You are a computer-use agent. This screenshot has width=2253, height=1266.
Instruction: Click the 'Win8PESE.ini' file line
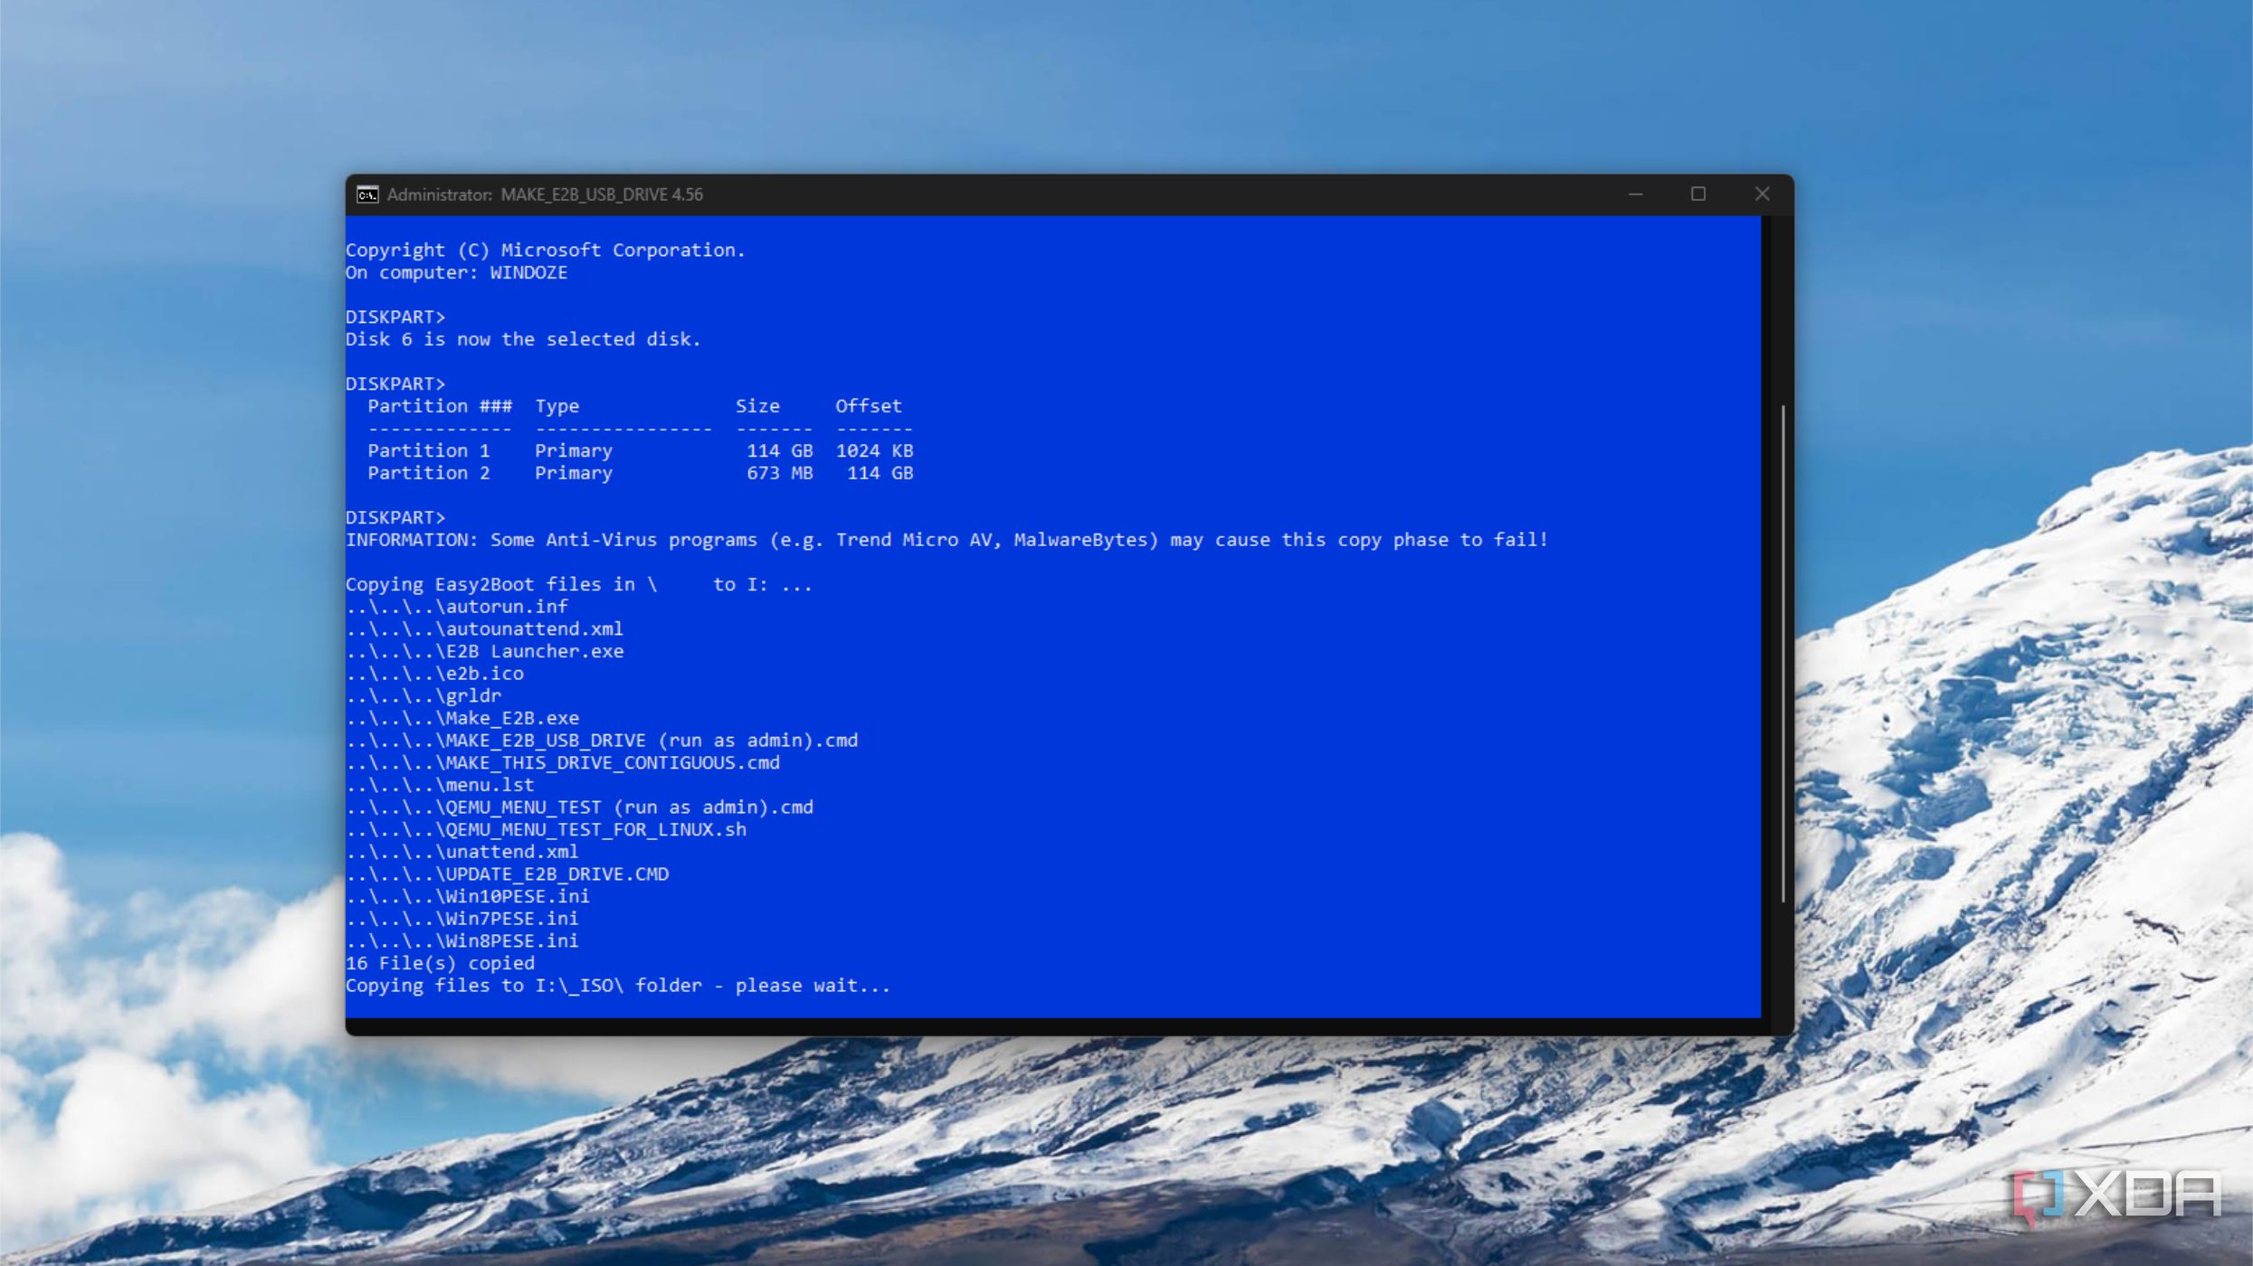(461, 941)
